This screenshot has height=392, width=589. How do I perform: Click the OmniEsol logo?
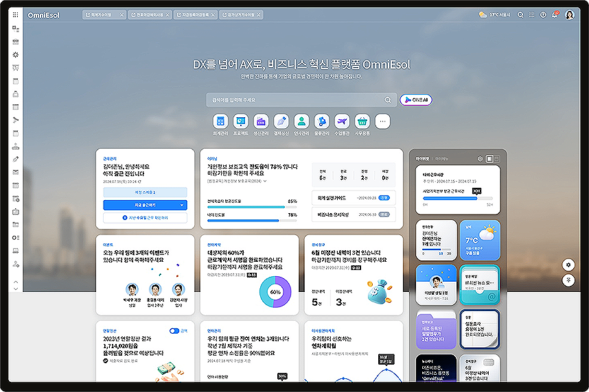pos(43,15)
